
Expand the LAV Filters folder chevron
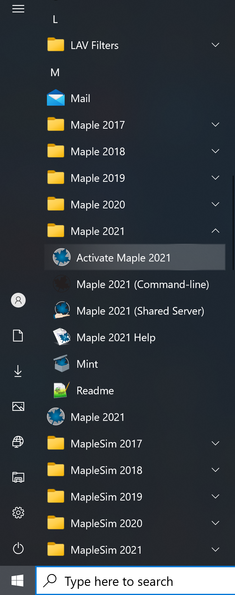(x=216, y=45)
